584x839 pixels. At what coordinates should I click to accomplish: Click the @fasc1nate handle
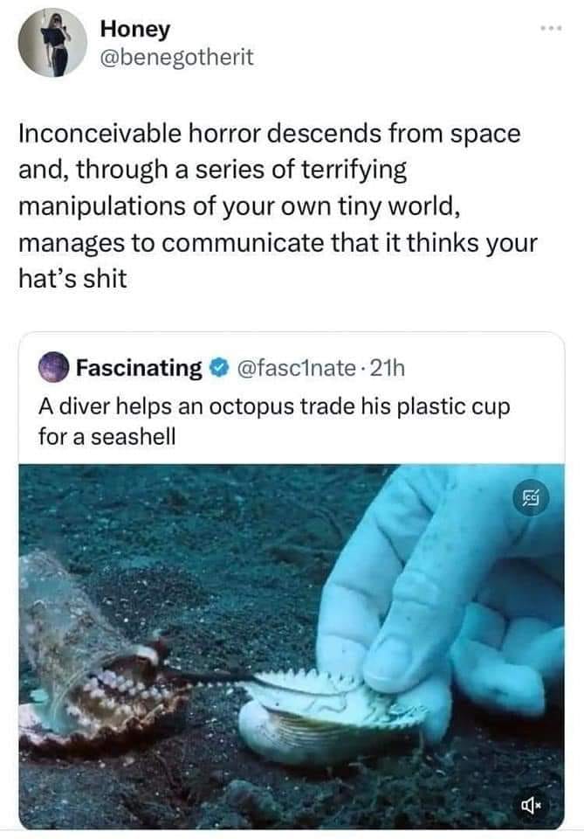(291, 368)
